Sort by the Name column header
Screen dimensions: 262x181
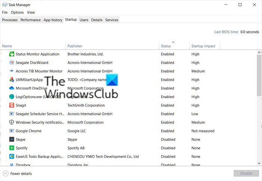[33, 45]
